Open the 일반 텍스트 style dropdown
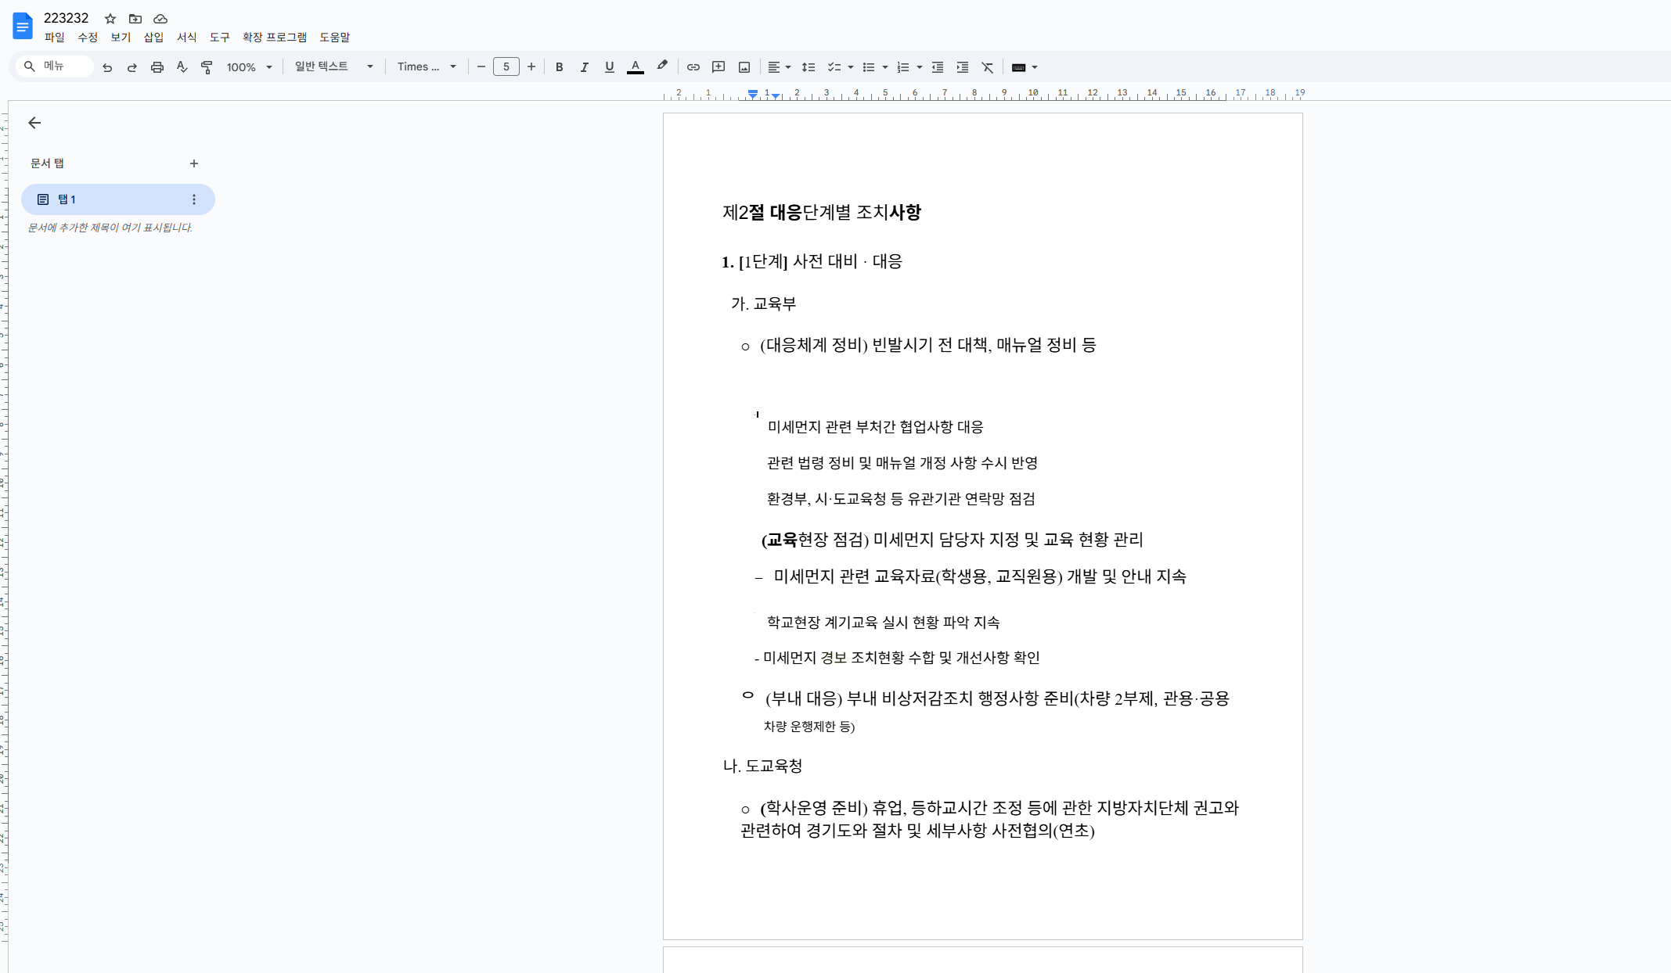Viewport: 1671px width, 973px height. pos(333,67)
